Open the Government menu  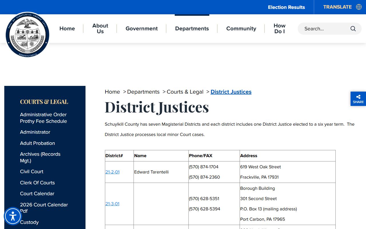pyautogui.click(x=142, y=29)
